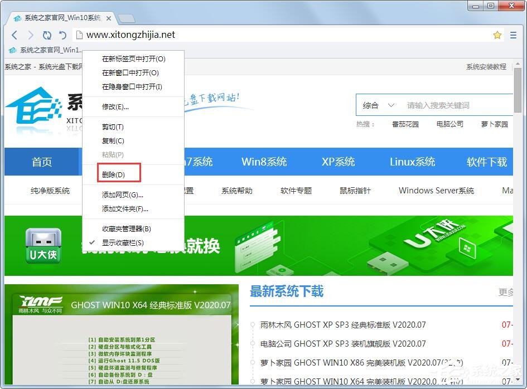
Task: Click the favicon on the active browser tab
Action: [17, 17]
